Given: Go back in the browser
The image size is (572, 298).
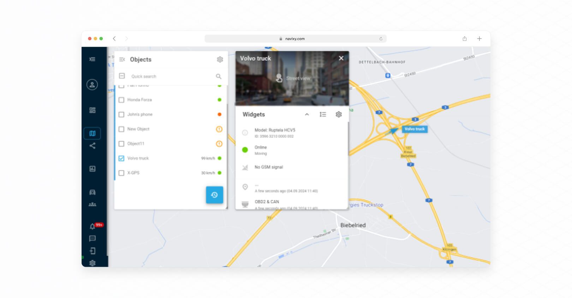Looking at the screenshot, I should pos(114,39).
